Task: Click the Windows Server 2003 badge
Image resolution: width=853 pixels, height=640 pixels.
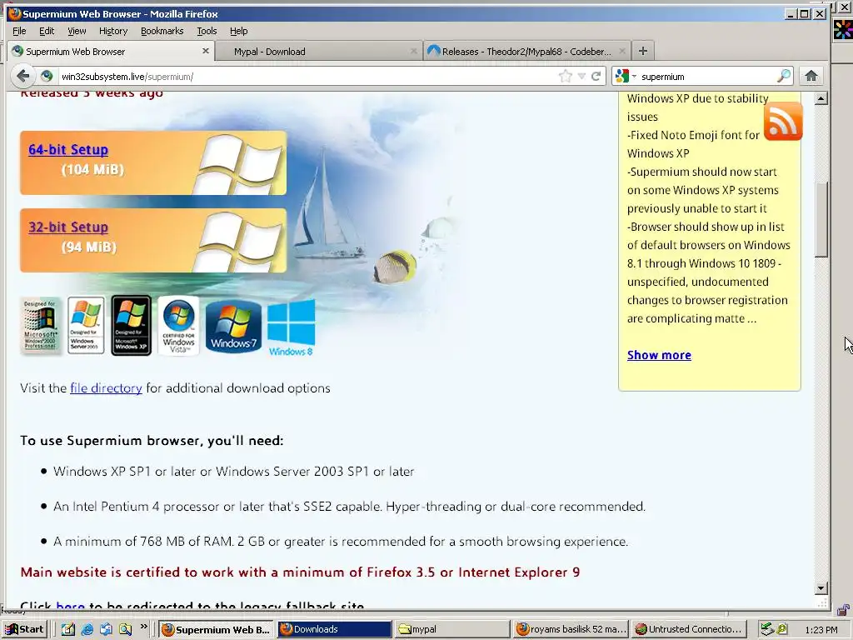Action: tap(86, 326)
